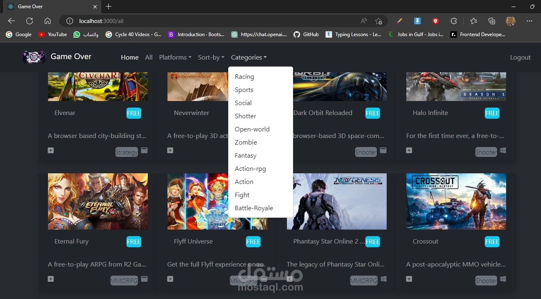Open the Typing Lessons bookmark

(x=353, y=34)
